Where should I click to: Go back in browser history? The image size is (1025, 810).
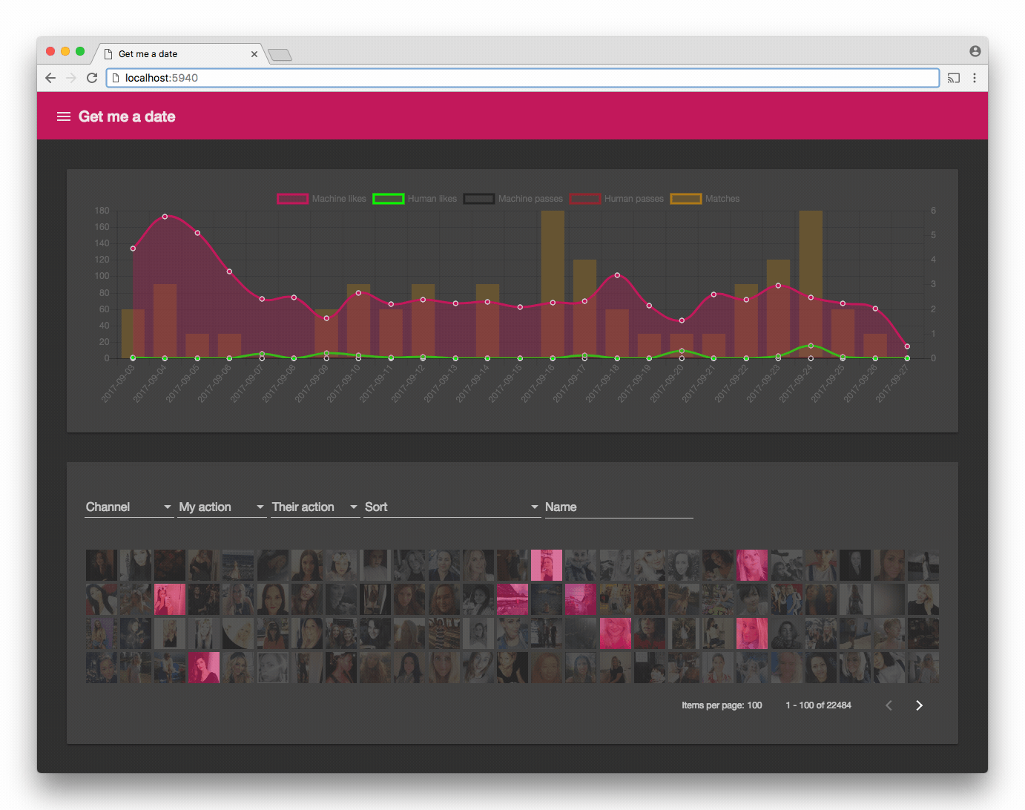(50, 78)
